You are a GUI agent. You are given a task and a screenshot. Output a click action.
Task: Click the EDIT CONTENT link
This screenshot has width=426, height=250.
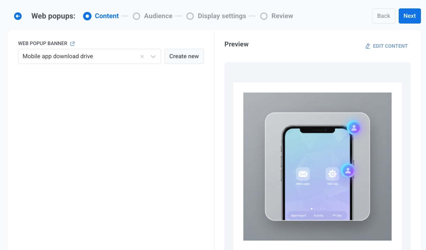coord(387,46)
